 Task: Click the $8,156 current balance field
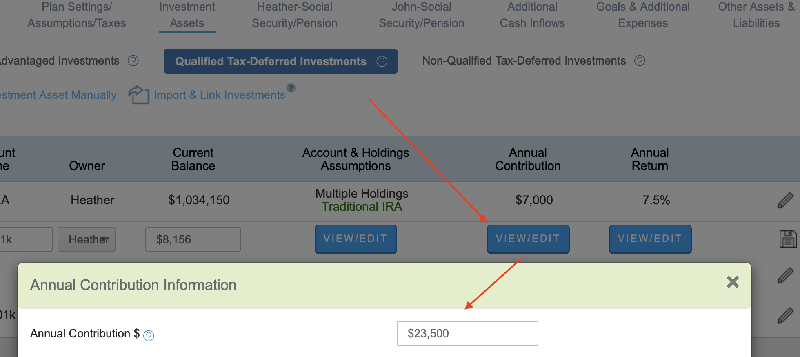(193, 239)
